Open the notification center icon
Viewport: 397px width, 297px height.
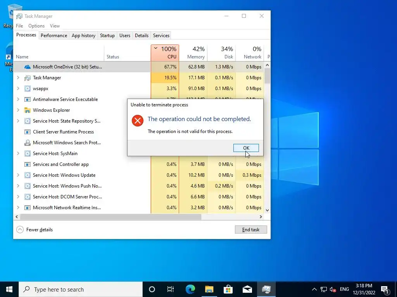pyautogui.click(x=385, y=289)
